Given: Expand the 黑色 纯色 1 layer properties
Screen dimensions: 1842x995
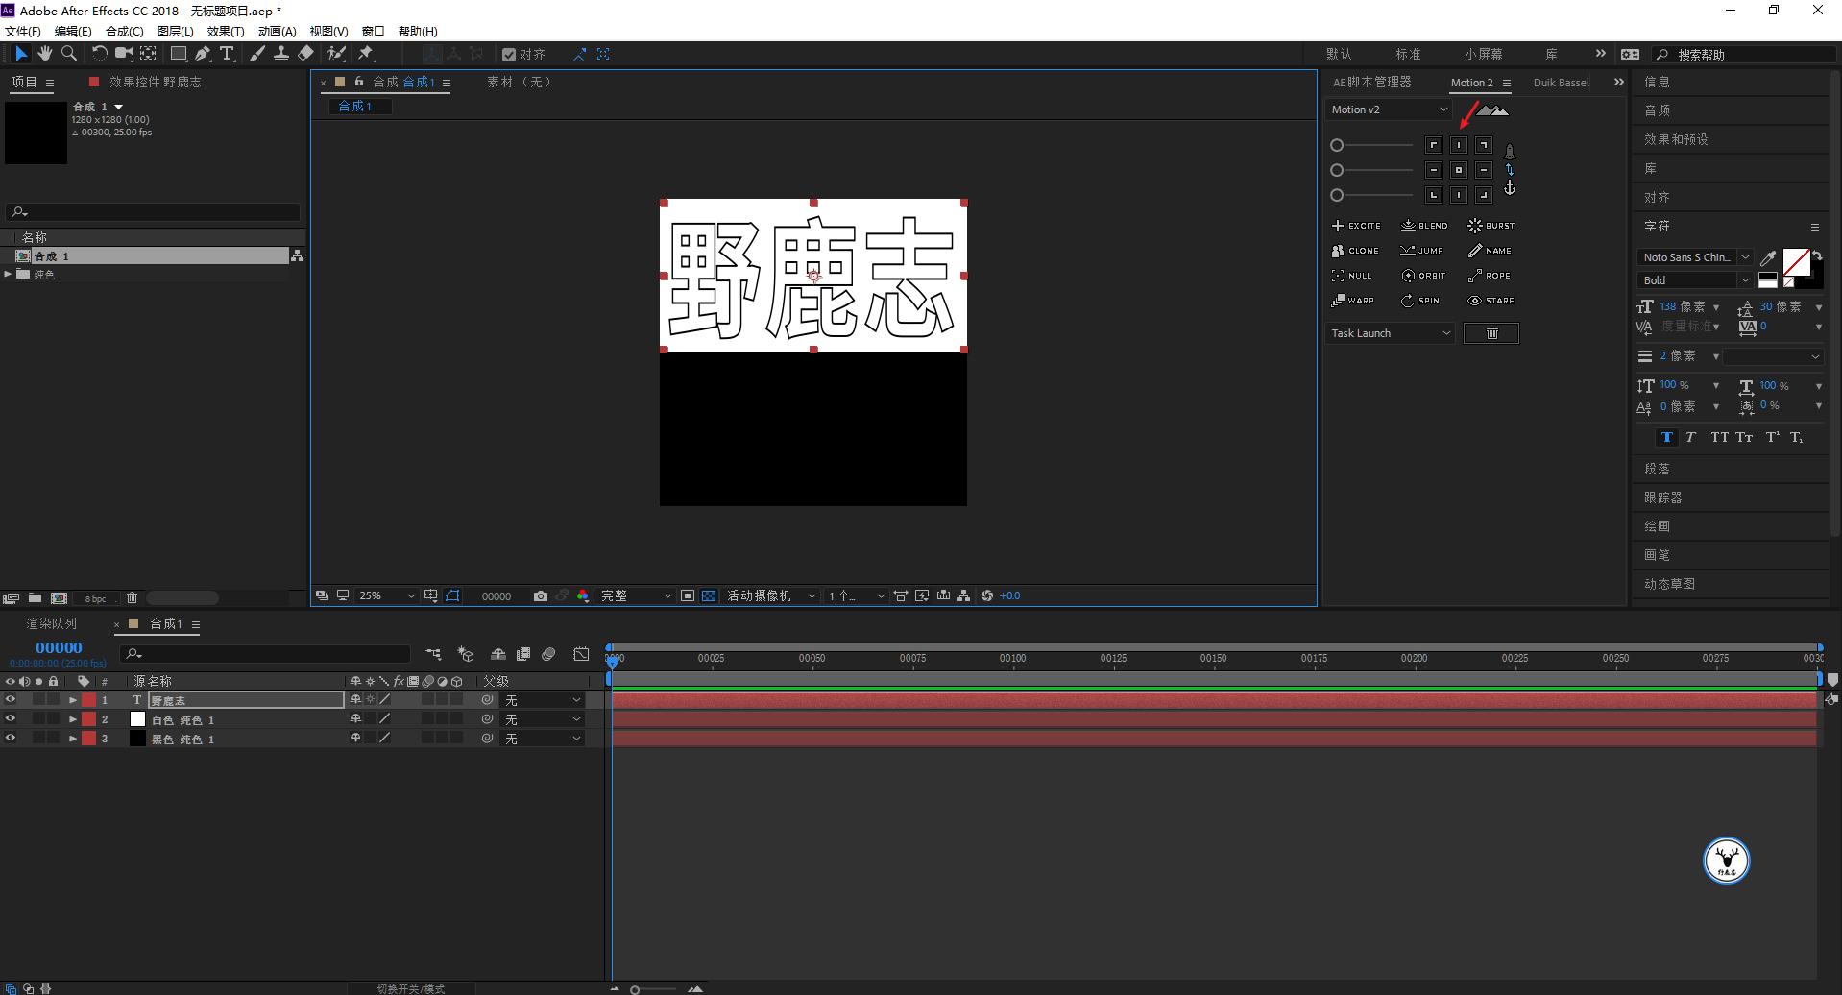Looking at the screenshot, I should [x=72, y=738].
